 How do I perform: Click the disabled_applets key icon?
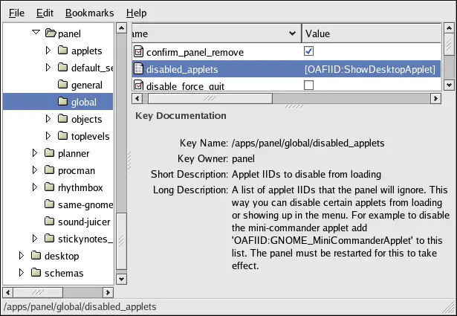pos(138,69)
